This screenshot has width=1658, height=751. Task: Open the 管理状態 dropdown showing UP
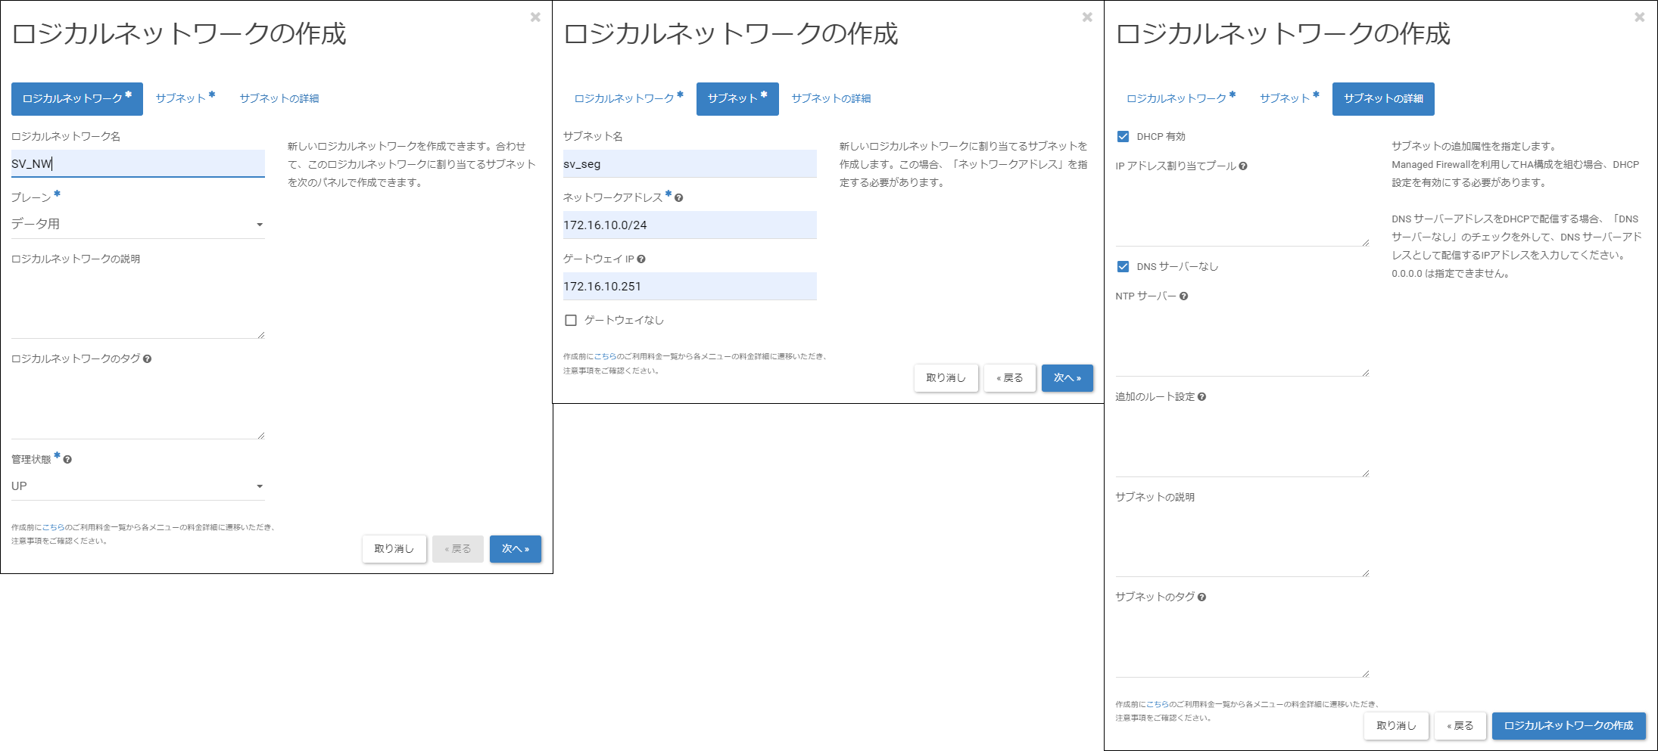[138, 486]
